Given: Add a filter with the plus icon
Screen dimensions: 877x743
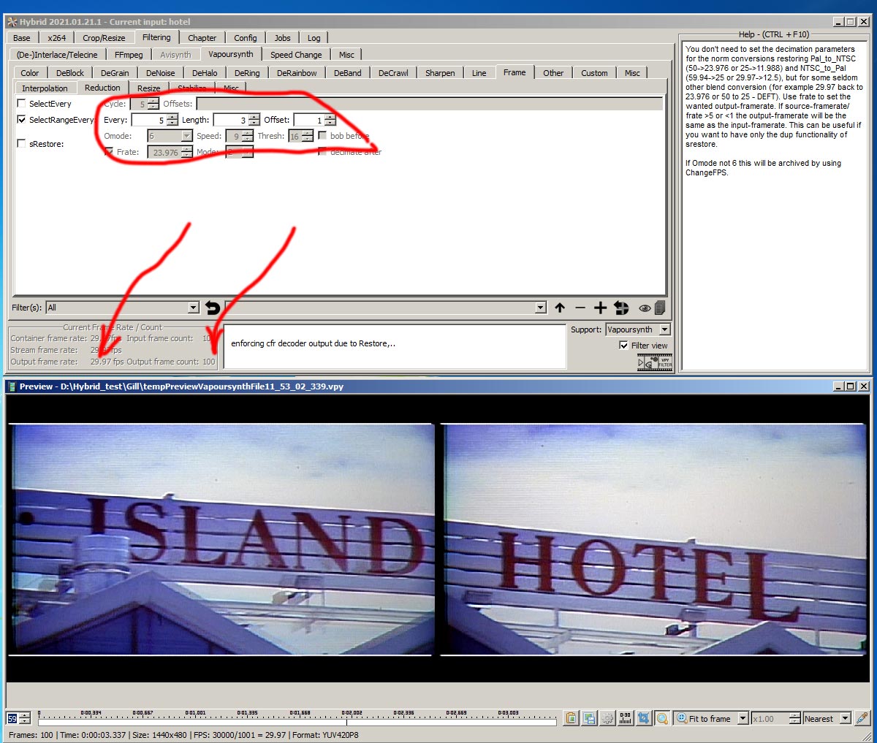Looking at the screenshot, I should tap(600, 308).
